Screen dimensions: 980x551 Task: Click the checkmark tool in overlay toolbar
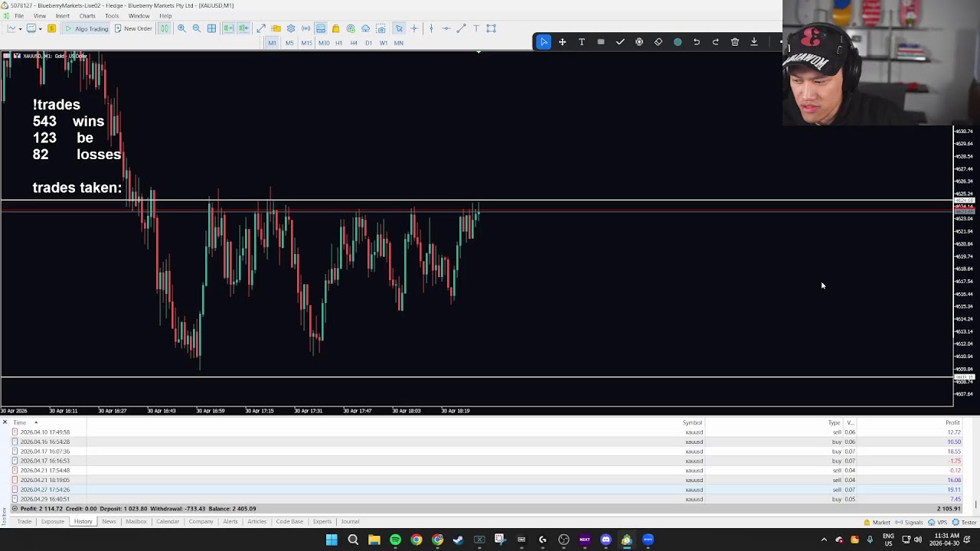(620, 41)
